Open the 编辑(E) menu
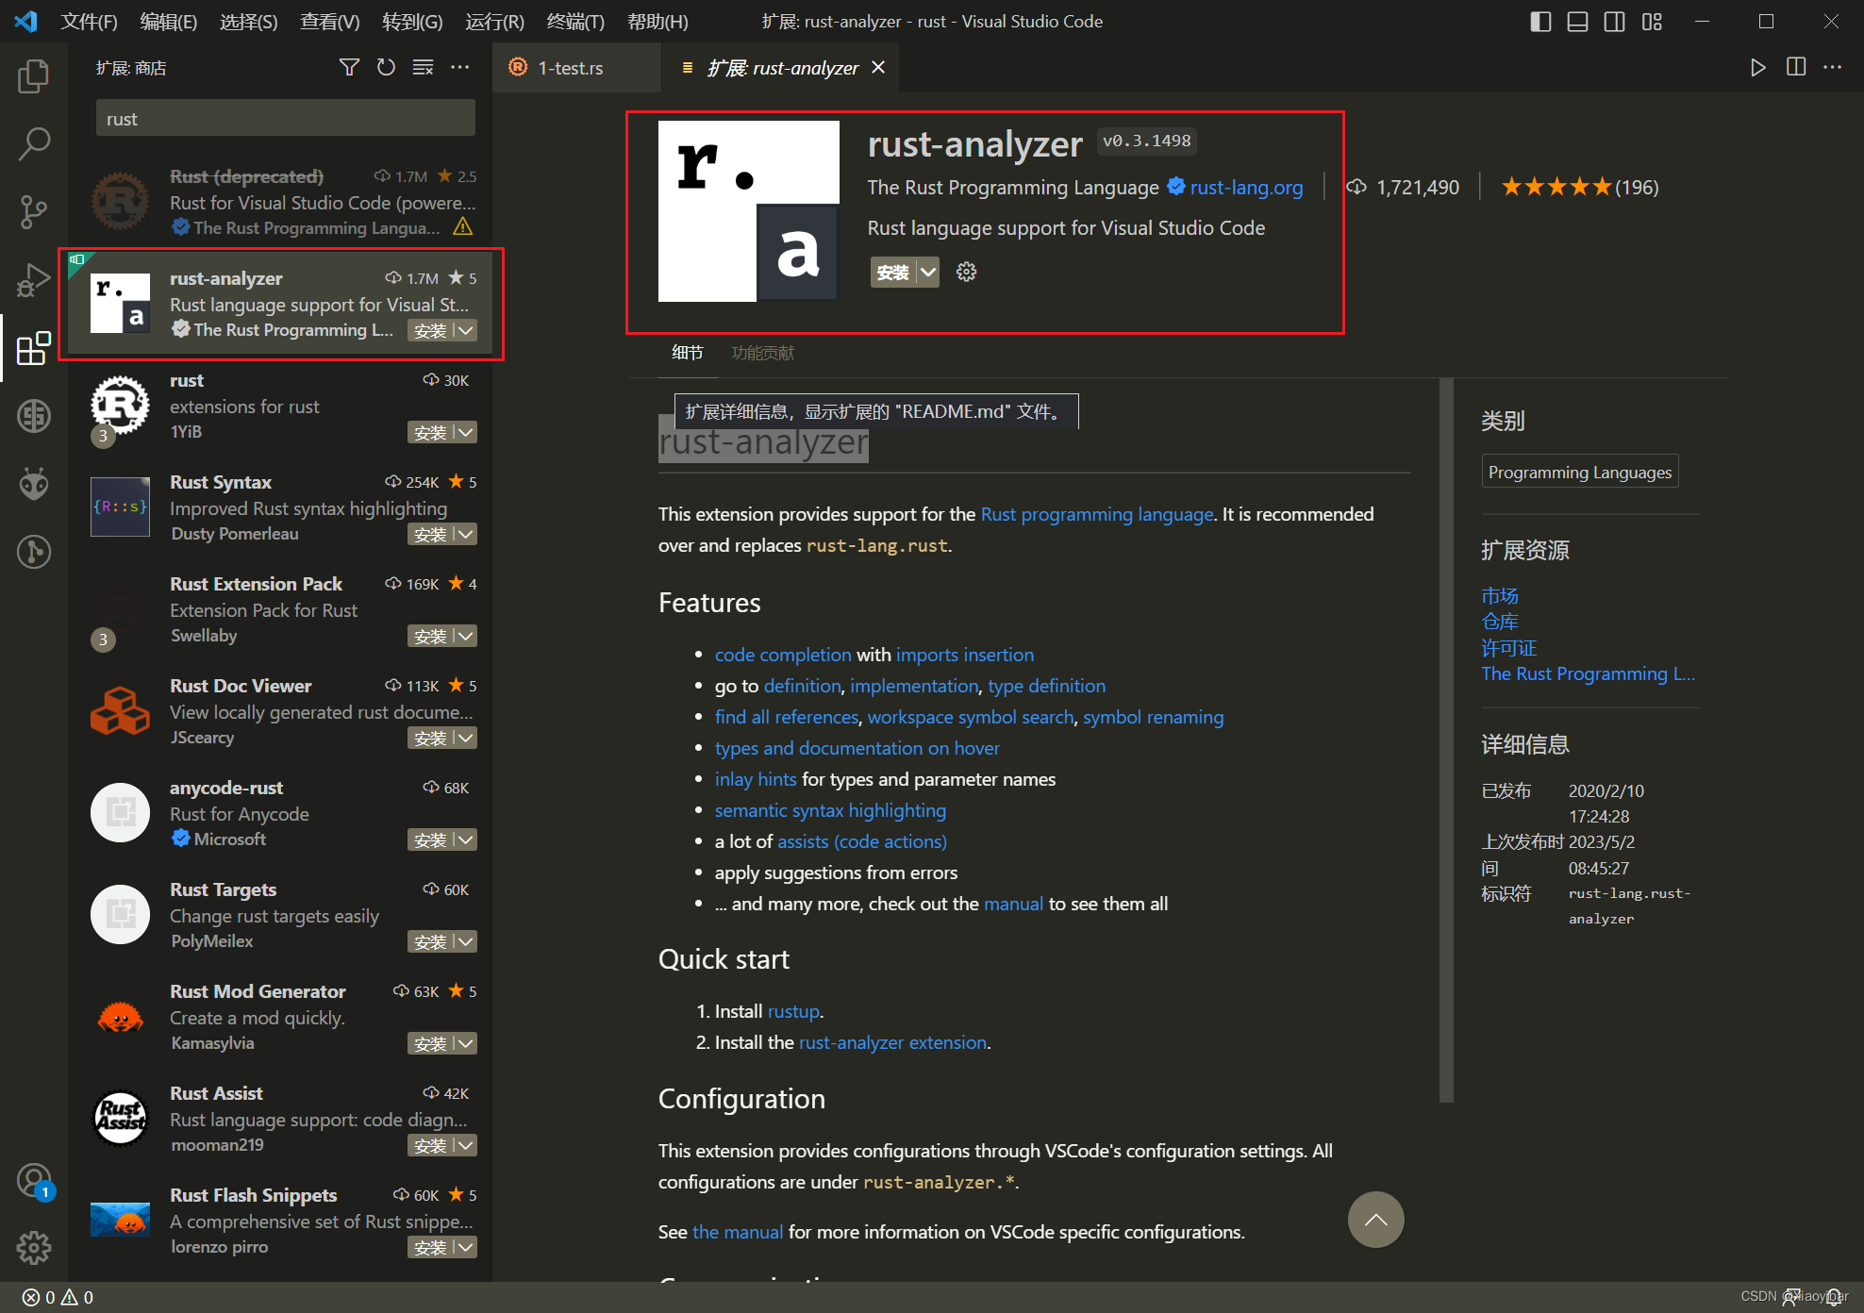This screenshot has height=1313, width=1864. (168, 21)
